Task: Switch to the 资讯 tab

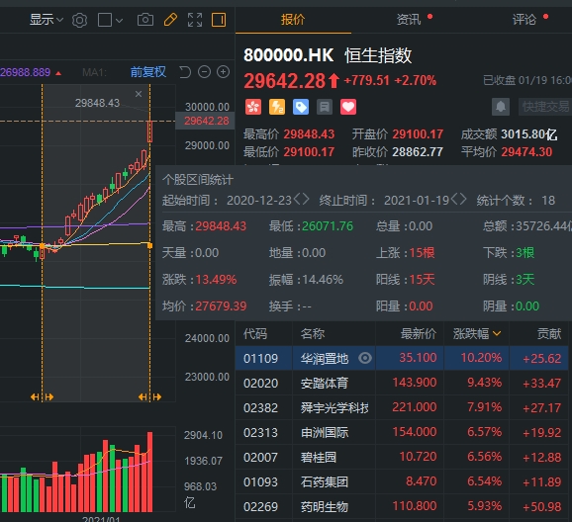Action: point(409,20)
